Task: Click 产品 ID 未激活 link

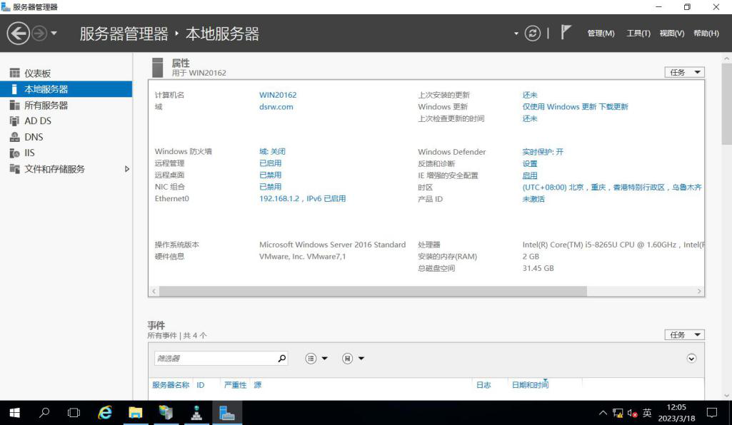Action: [533, 199]
